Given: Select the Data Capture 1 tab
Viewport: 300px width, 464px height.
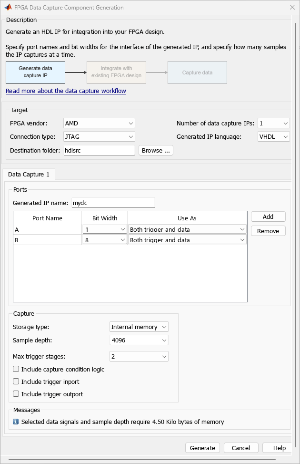Looking at the screenshot, I should (29, 174).
